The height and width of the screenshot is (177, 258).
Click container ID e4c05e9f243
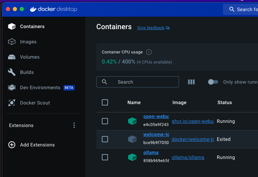pyautogui.click(x=156, y=125)
